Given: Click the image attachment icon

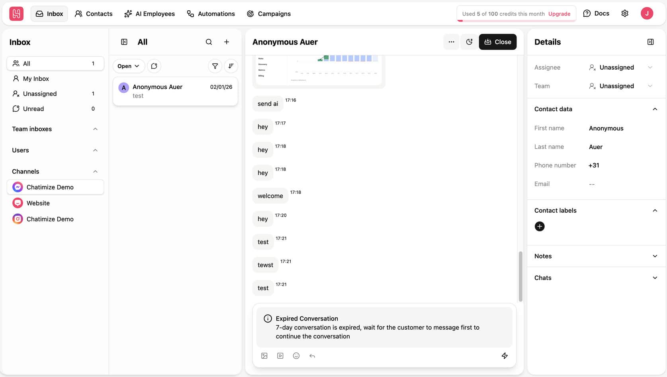Looking at the screenshot, I should click(x=264, y=356).
